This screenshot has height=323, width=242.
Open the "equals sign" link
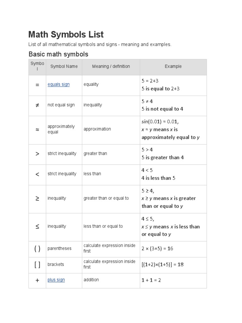pos(59,85)
